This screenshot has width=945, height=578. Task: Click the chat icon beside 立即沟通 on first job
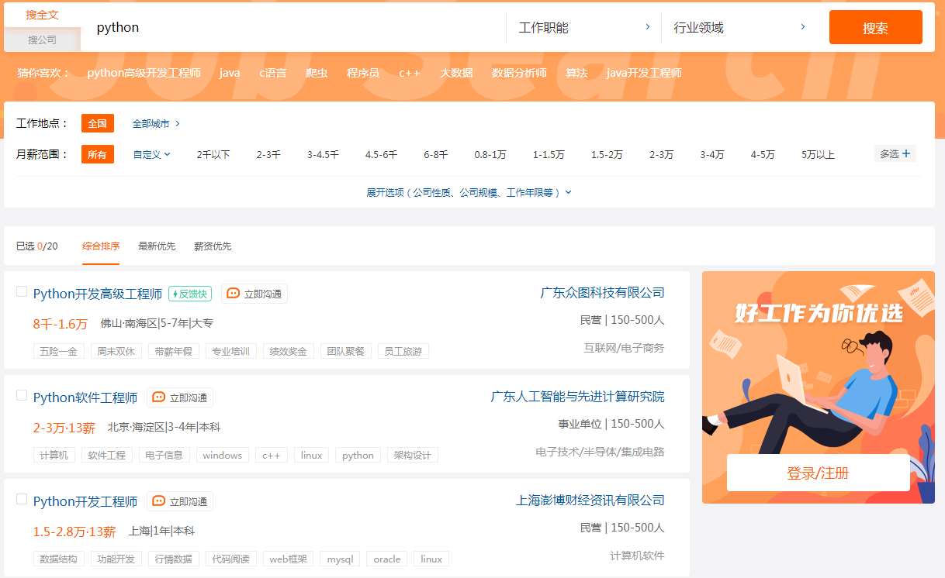[x=234, y=293]
